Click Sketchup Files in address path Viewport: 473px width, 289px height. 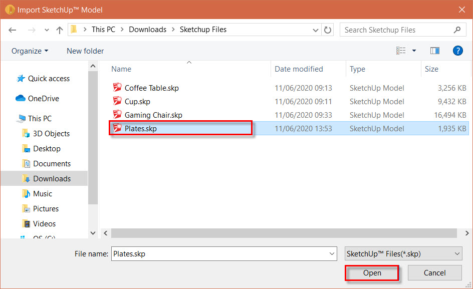(x=203, y=30)
